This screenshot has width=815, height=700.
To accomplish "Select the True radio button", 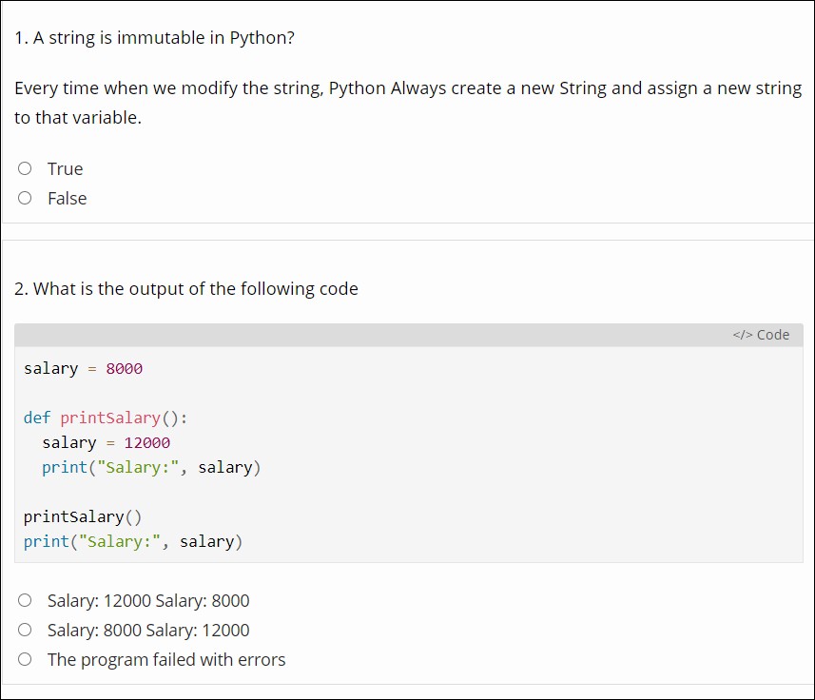I will [25, 168].
